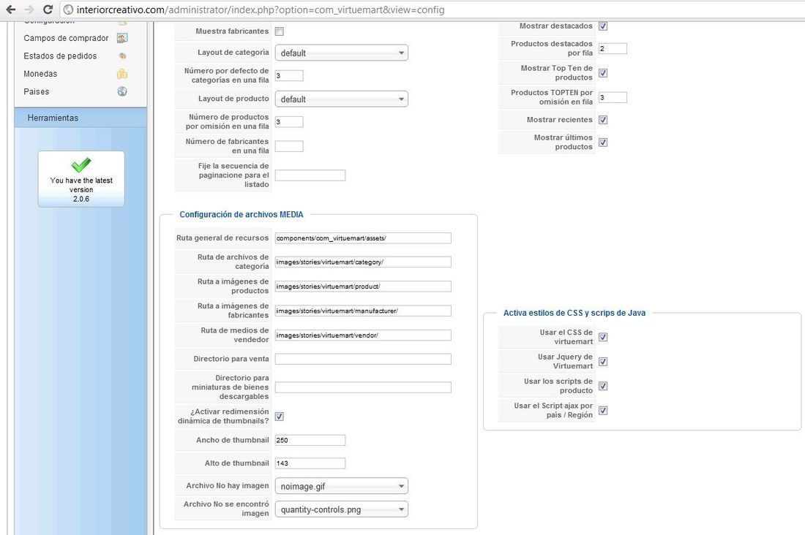Open Monedas menu item

(40, 74)
